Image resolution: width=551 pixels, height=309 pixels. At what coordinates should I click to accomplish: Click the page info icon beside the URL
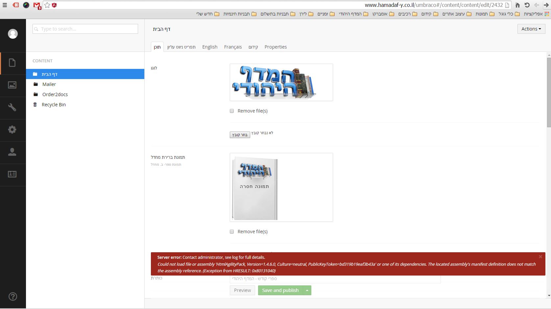[507, 5]
